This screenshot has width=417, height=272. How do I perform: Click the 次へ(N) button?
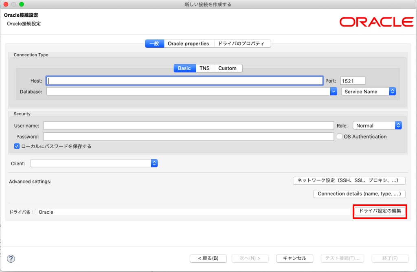250,258
